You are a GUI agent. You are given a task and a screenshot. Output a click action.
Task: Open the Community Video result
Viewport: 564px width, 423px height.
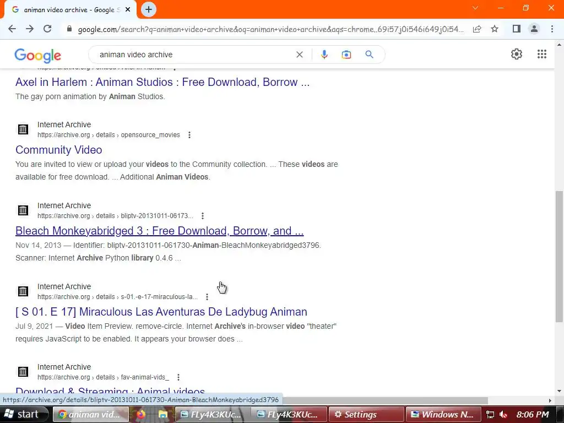coord(58,150)
